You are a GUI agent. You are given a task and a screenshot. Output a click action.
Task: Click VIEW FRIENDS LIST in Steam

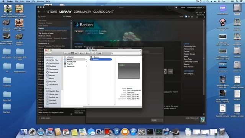[x=192, y=118]
